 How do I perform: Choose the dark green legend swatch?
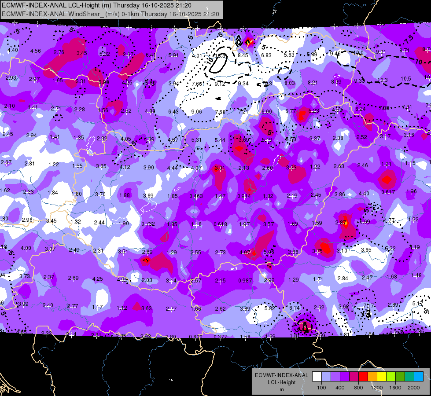[400, 376]
